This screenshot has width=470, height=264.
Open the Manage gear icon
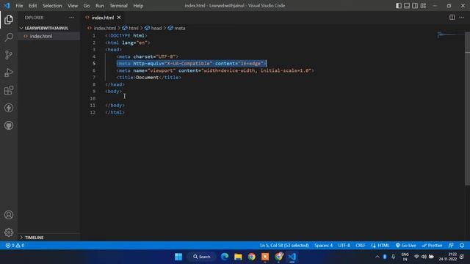(9, 232)
